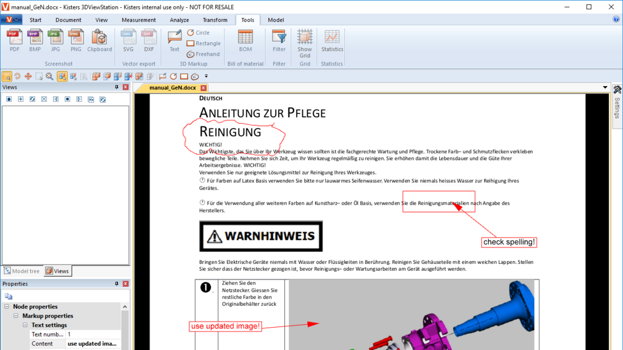Open the Document ribbon tab
The width and height of the screenshot is (623, 350).
coord(68,20)
